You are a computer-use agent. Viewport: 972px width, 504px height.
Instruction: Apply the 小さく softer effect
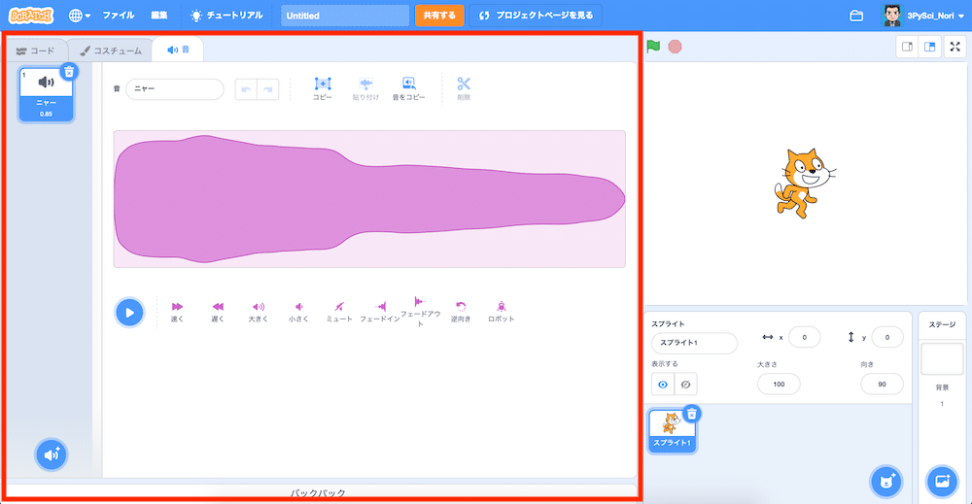[x=298, y=312]
